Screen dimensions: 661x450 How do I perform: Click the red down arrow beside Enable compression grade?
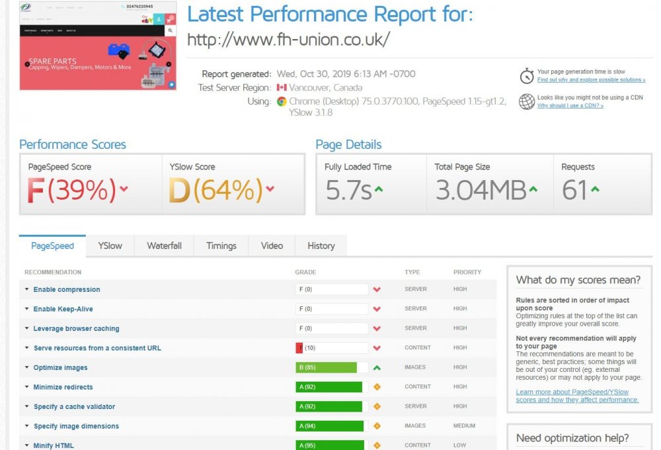[x=377, y=289]
